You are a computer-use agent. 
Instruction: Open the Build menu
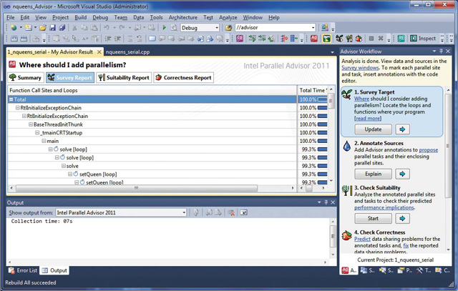click(x=80, y=17)
